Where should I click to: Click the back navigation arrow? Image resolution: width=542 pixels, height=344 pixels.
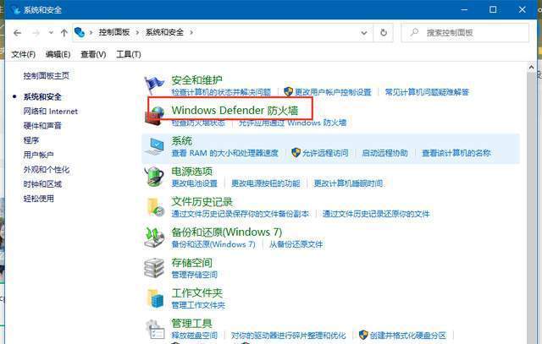pos(17,33)
